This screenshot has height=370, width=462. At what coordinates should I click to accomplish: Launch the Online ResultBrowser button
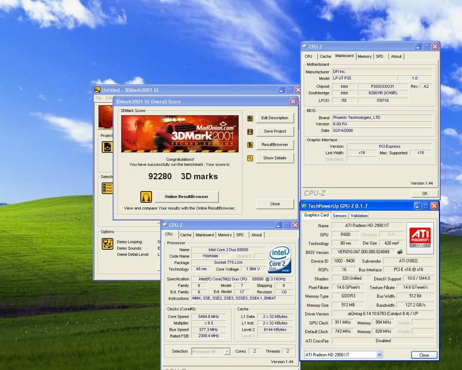(x=186, y=197)
